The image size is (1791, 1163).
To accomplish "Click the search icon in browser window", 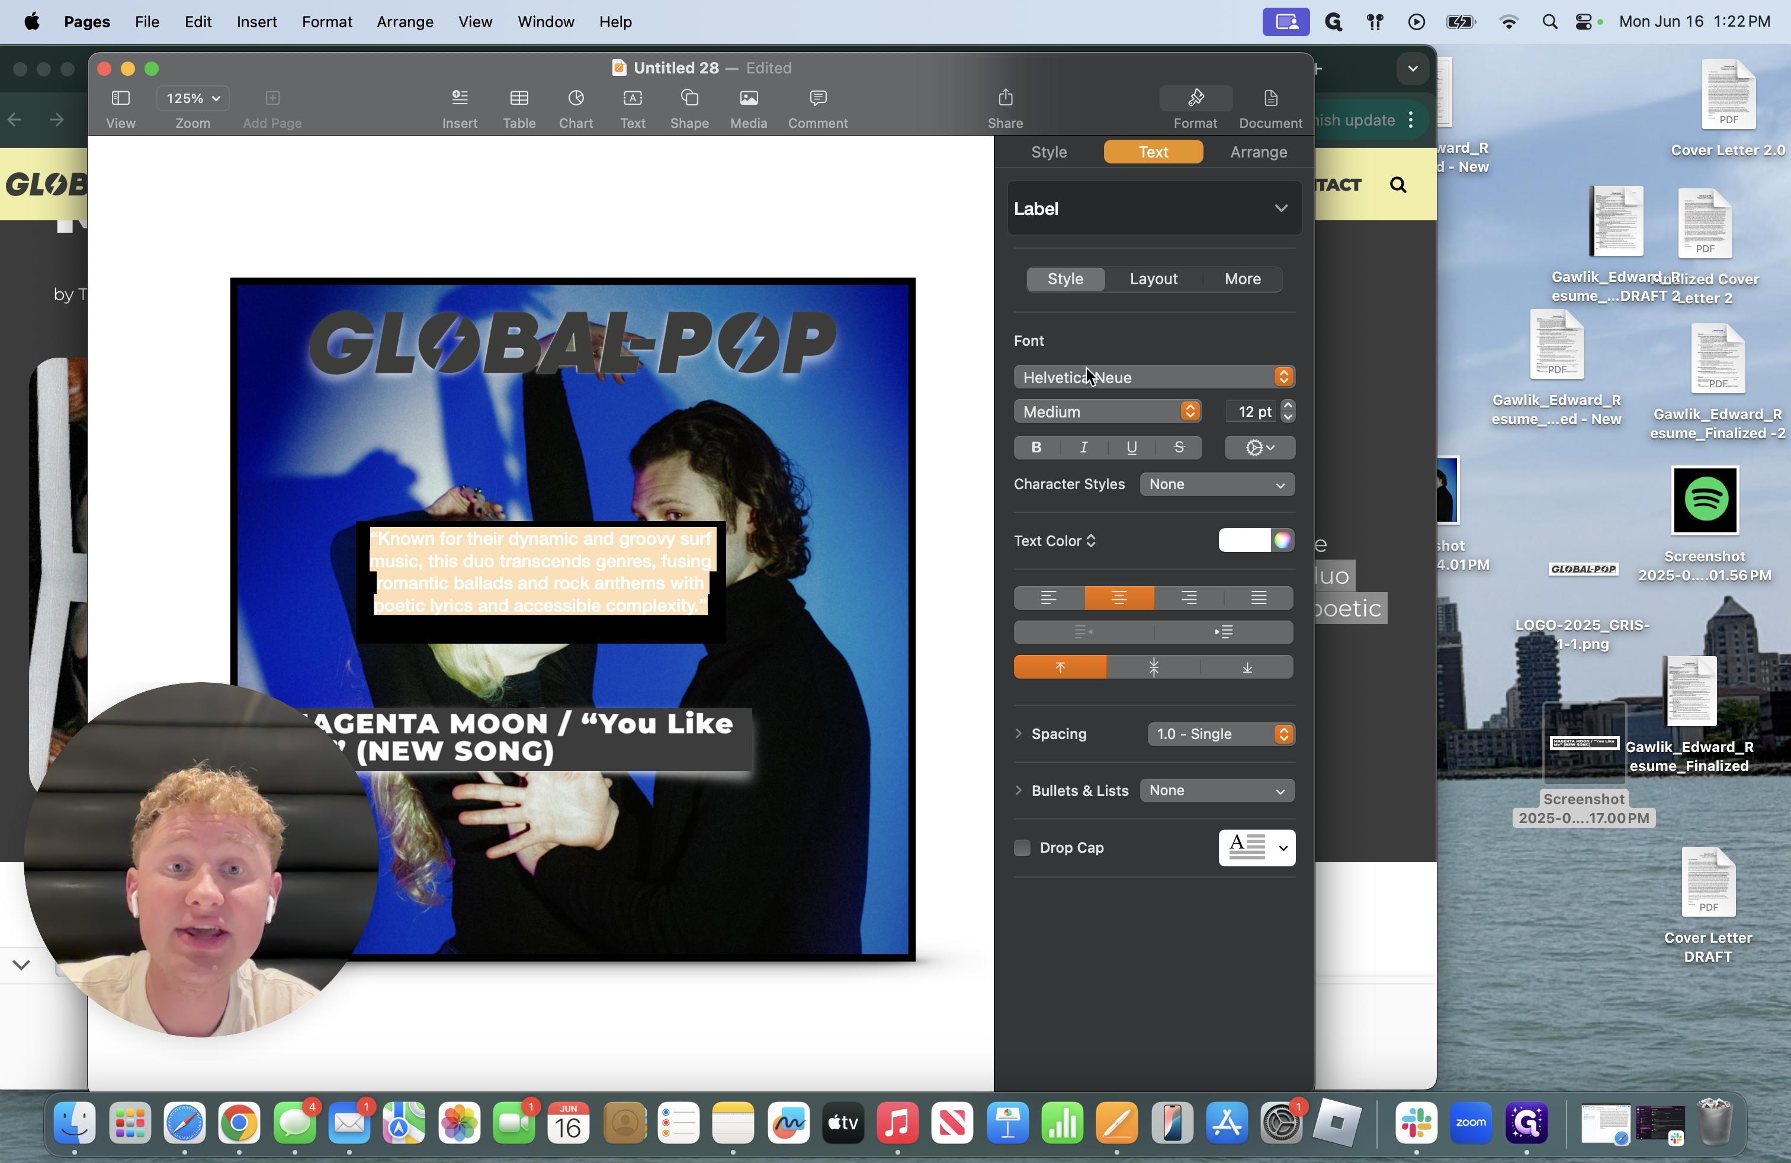I will [x=1397, y=184].
